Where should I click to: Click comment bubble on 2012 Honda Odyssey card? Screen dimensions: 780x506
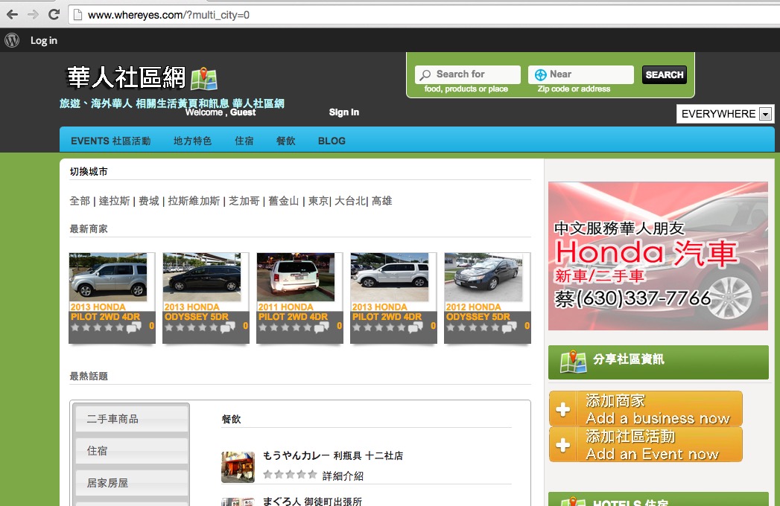pos(509,327)
